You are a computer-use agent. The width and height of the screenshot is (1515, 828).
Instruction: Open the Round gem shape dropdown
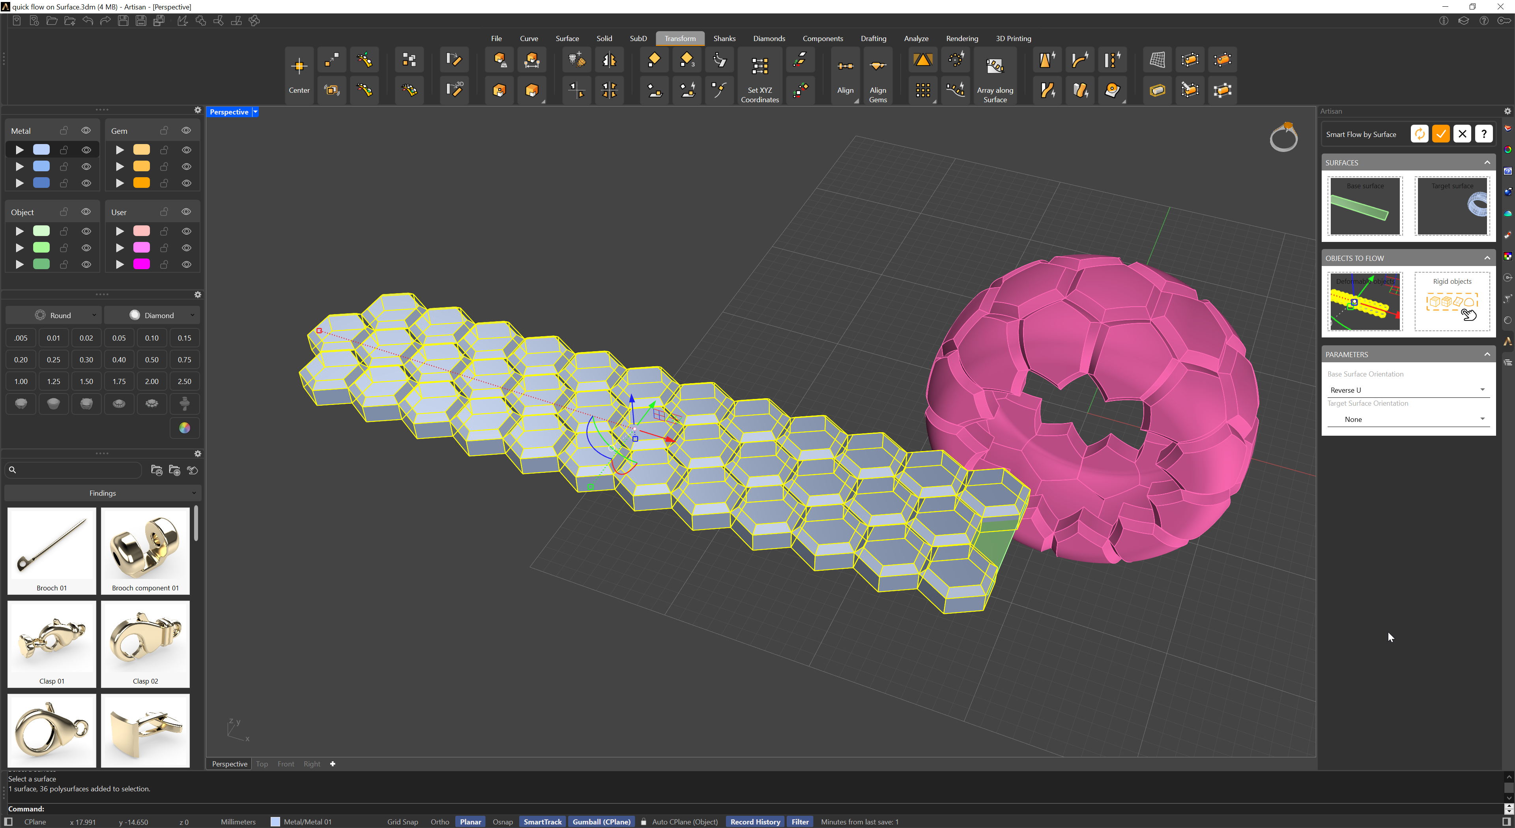tap(54, 315)
